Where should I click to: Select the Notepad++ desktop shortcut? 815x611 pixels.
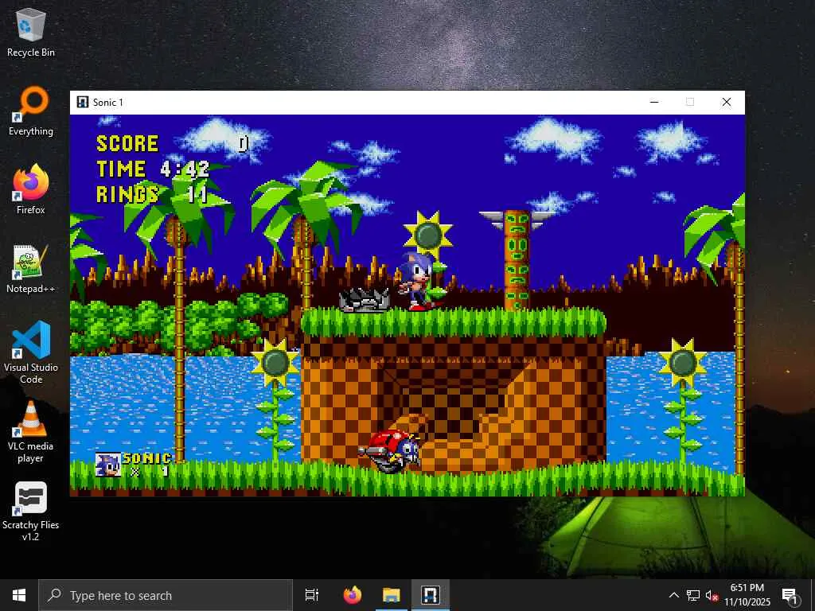[x=31, y=269]
